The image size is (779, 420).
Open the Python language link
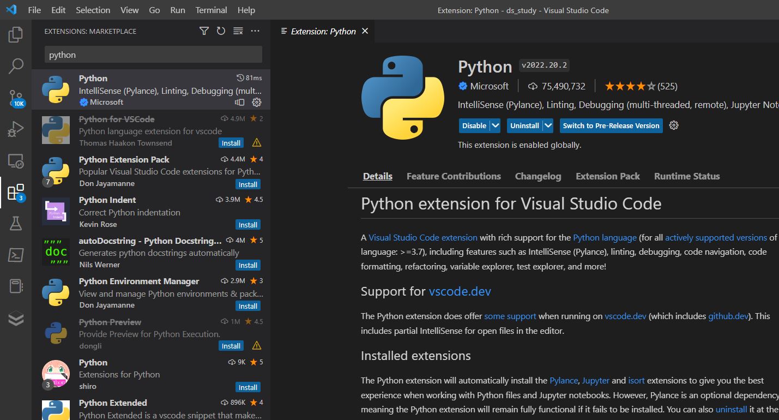(x=605, y=238)
